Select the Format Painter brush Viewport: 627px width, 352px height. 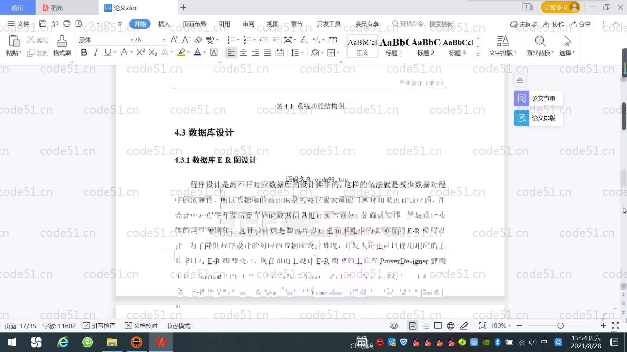pyautogui.click(x=62, y=41)
